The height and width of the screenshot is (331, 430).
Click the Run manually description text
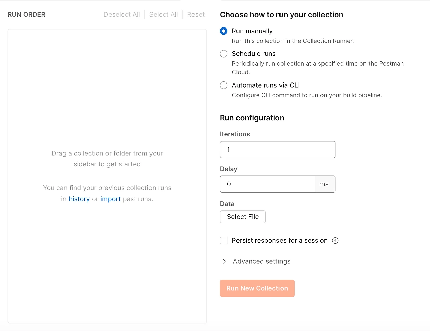point(293,41)
